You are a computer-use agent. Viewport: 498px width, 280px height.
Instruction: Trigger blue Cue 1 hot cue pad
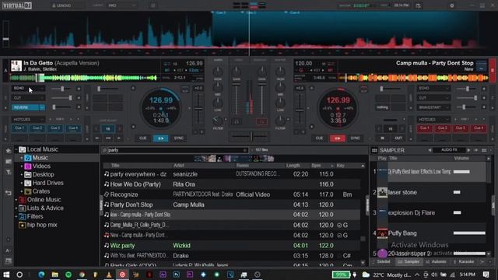[19, 128]
